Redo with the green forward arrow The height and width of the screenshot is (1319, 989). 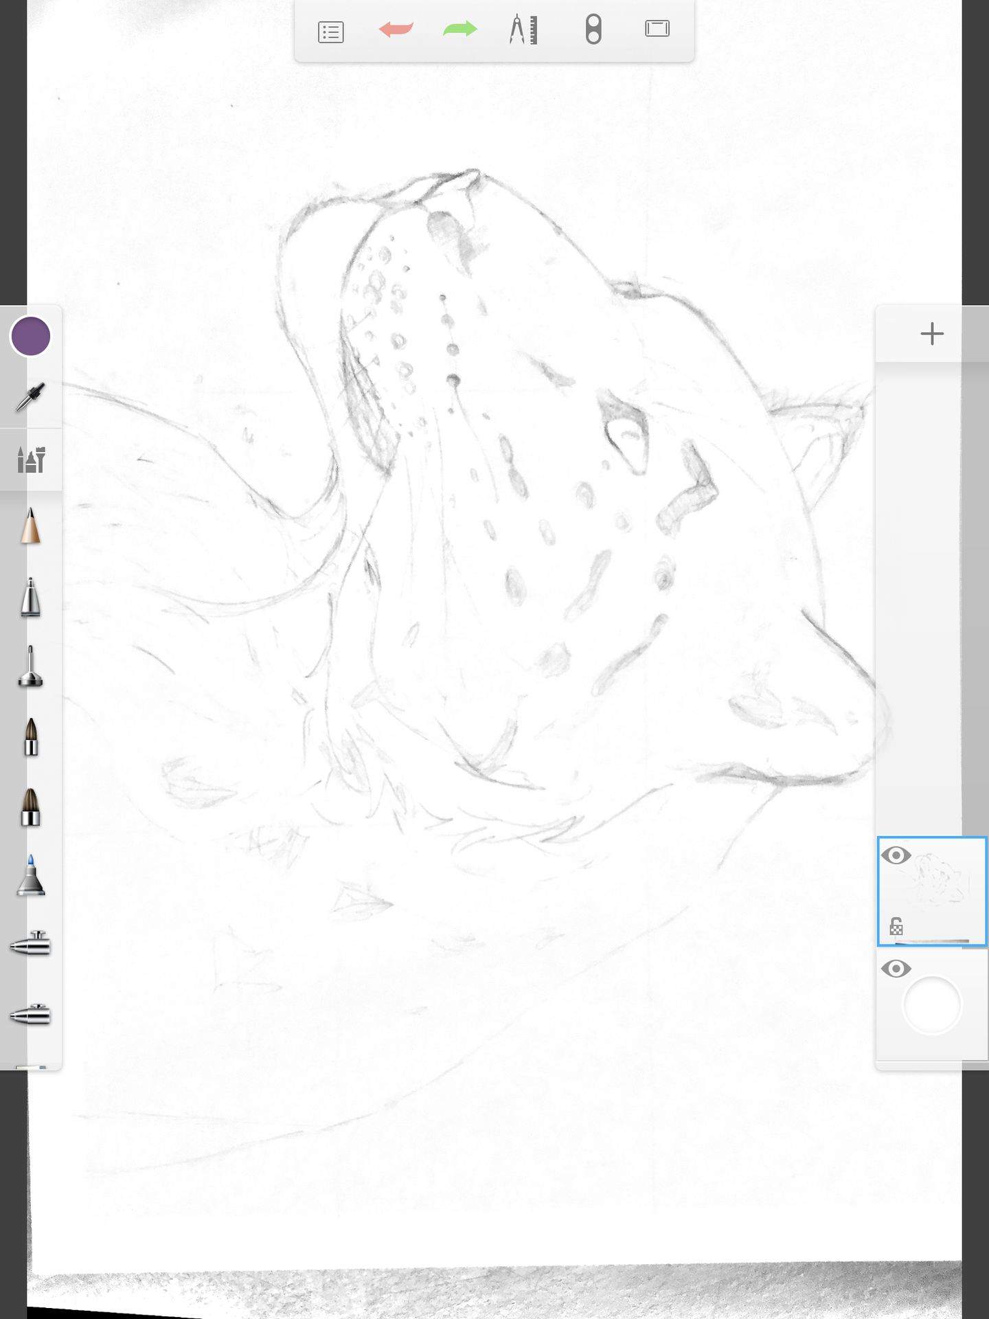point(459,29)
